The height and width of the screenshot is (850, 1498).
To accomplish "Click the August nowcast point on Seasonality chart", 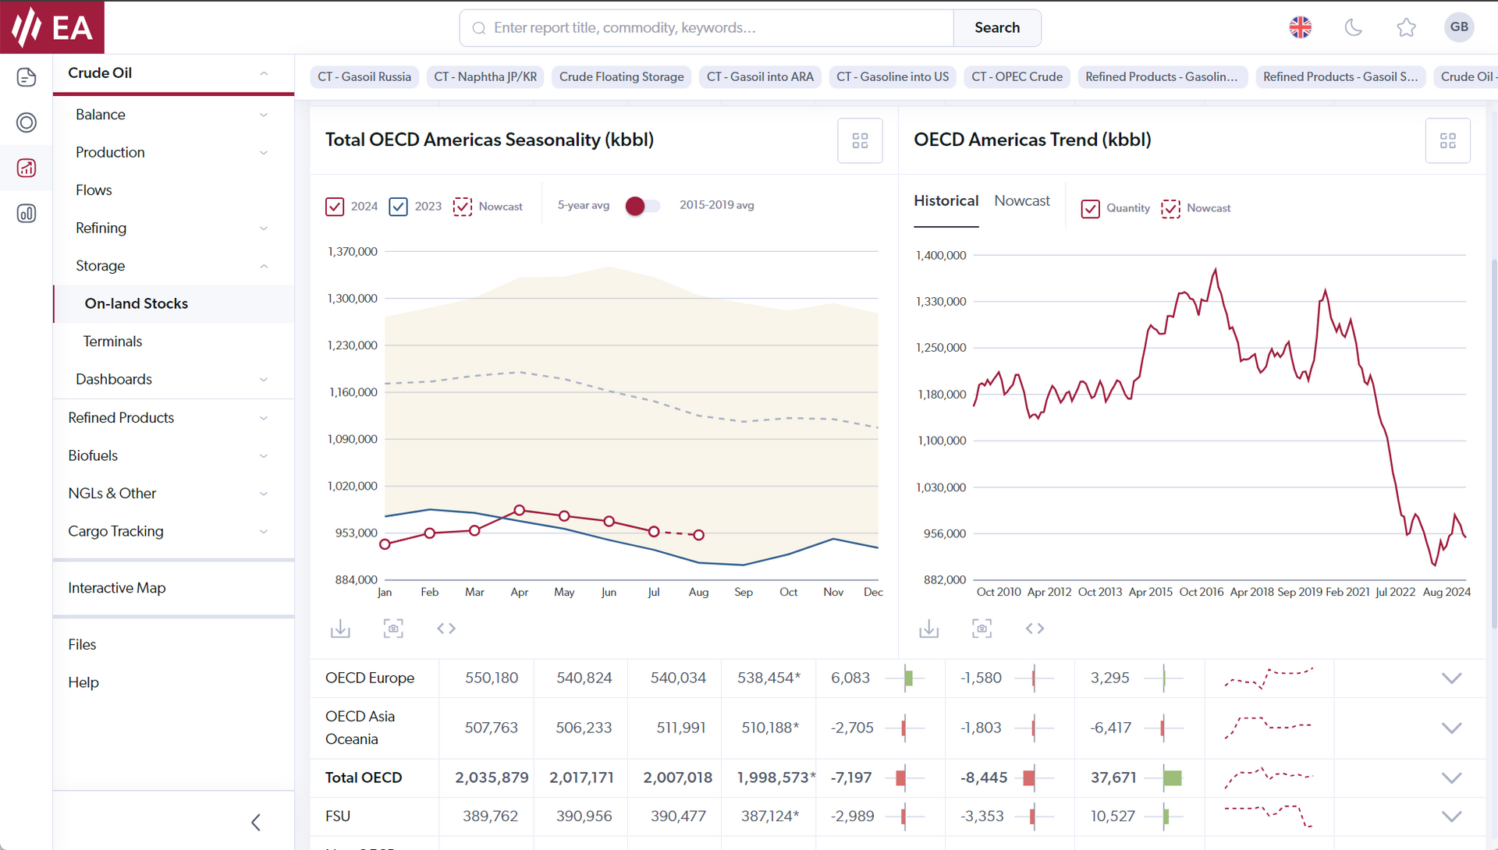I will 699,535.
